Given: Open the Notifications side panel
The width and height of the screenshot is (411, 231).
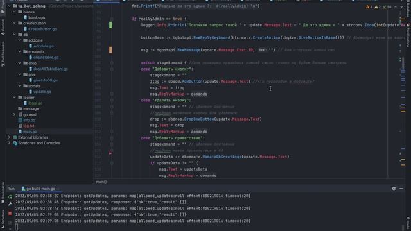Looking at the screenshot, I should tap(408, 35).
